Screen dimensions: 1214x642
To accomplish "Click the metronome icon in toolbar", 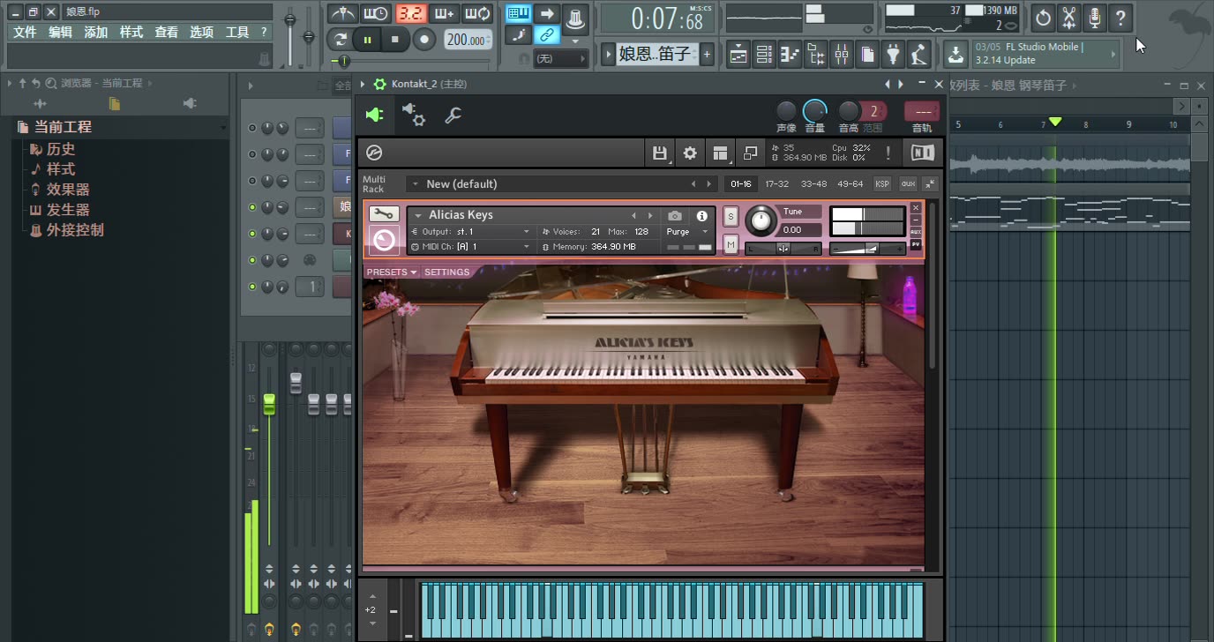I will (x=342, y=13).
